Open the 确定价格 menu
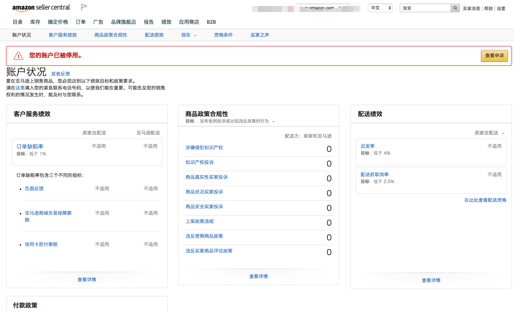Viewport: 514px width, 313px height. click(x=58, y=22)
